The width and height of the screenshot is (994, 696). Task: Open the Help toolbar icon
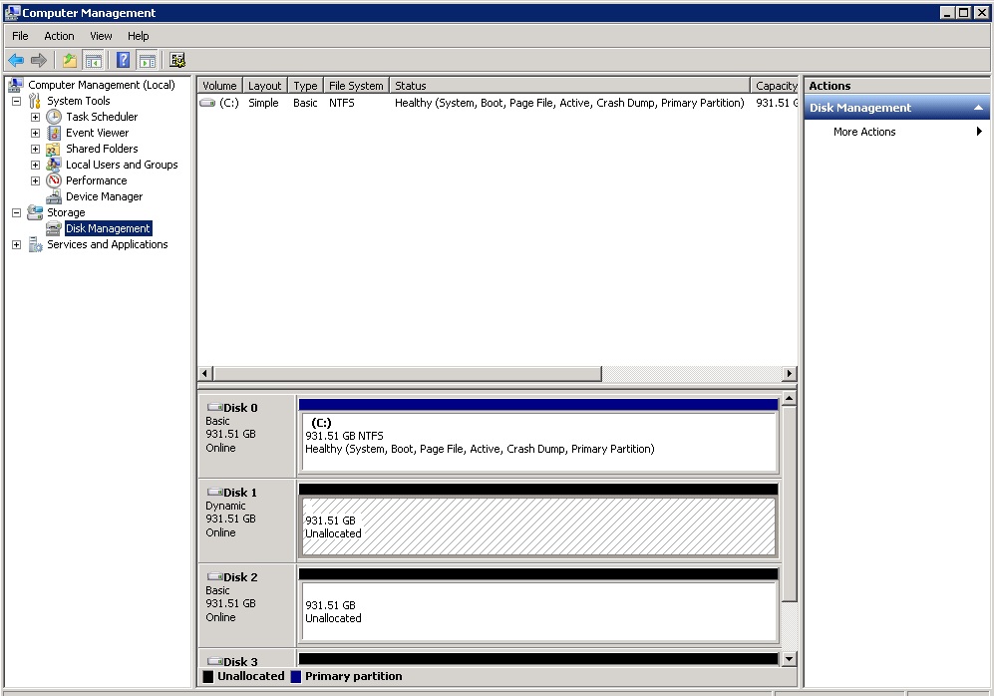(123, 60)
